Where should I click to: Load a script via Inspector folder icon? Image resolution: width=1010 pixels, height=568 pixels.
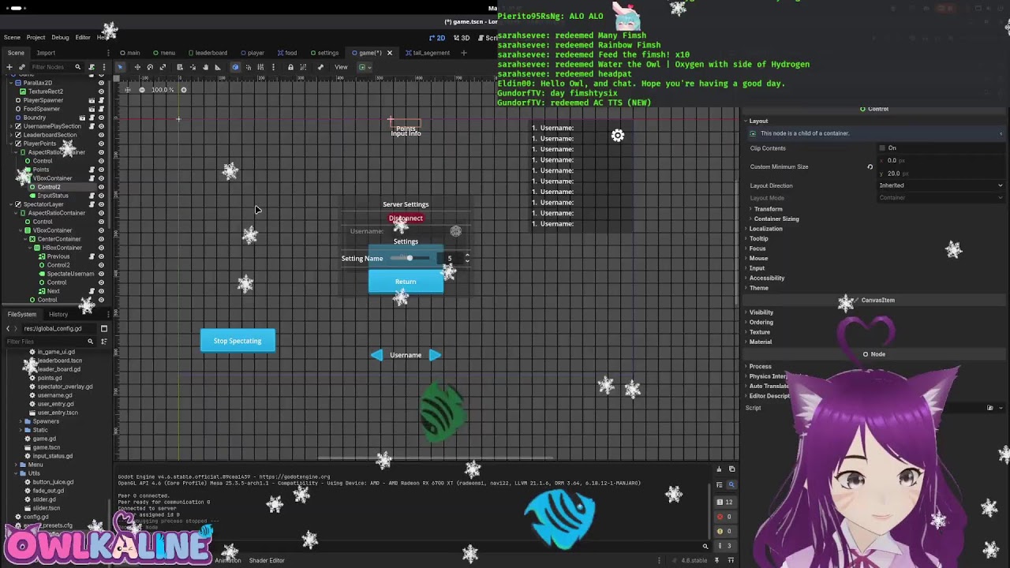click(x=989, y=408)
